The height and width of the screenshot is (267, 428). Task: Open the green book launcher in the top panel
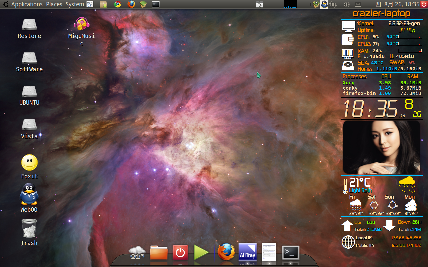click(x=143, y=4)
